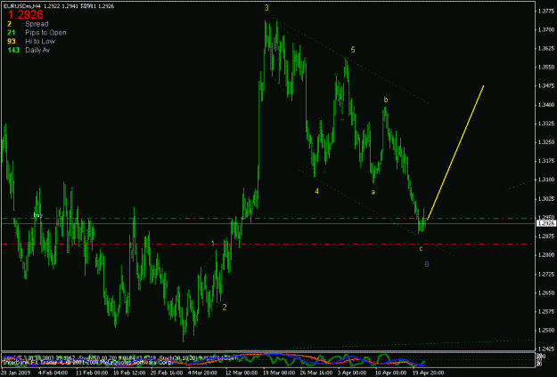
Task: Click the 1.2500 price axis label
Action: point(546,330)
